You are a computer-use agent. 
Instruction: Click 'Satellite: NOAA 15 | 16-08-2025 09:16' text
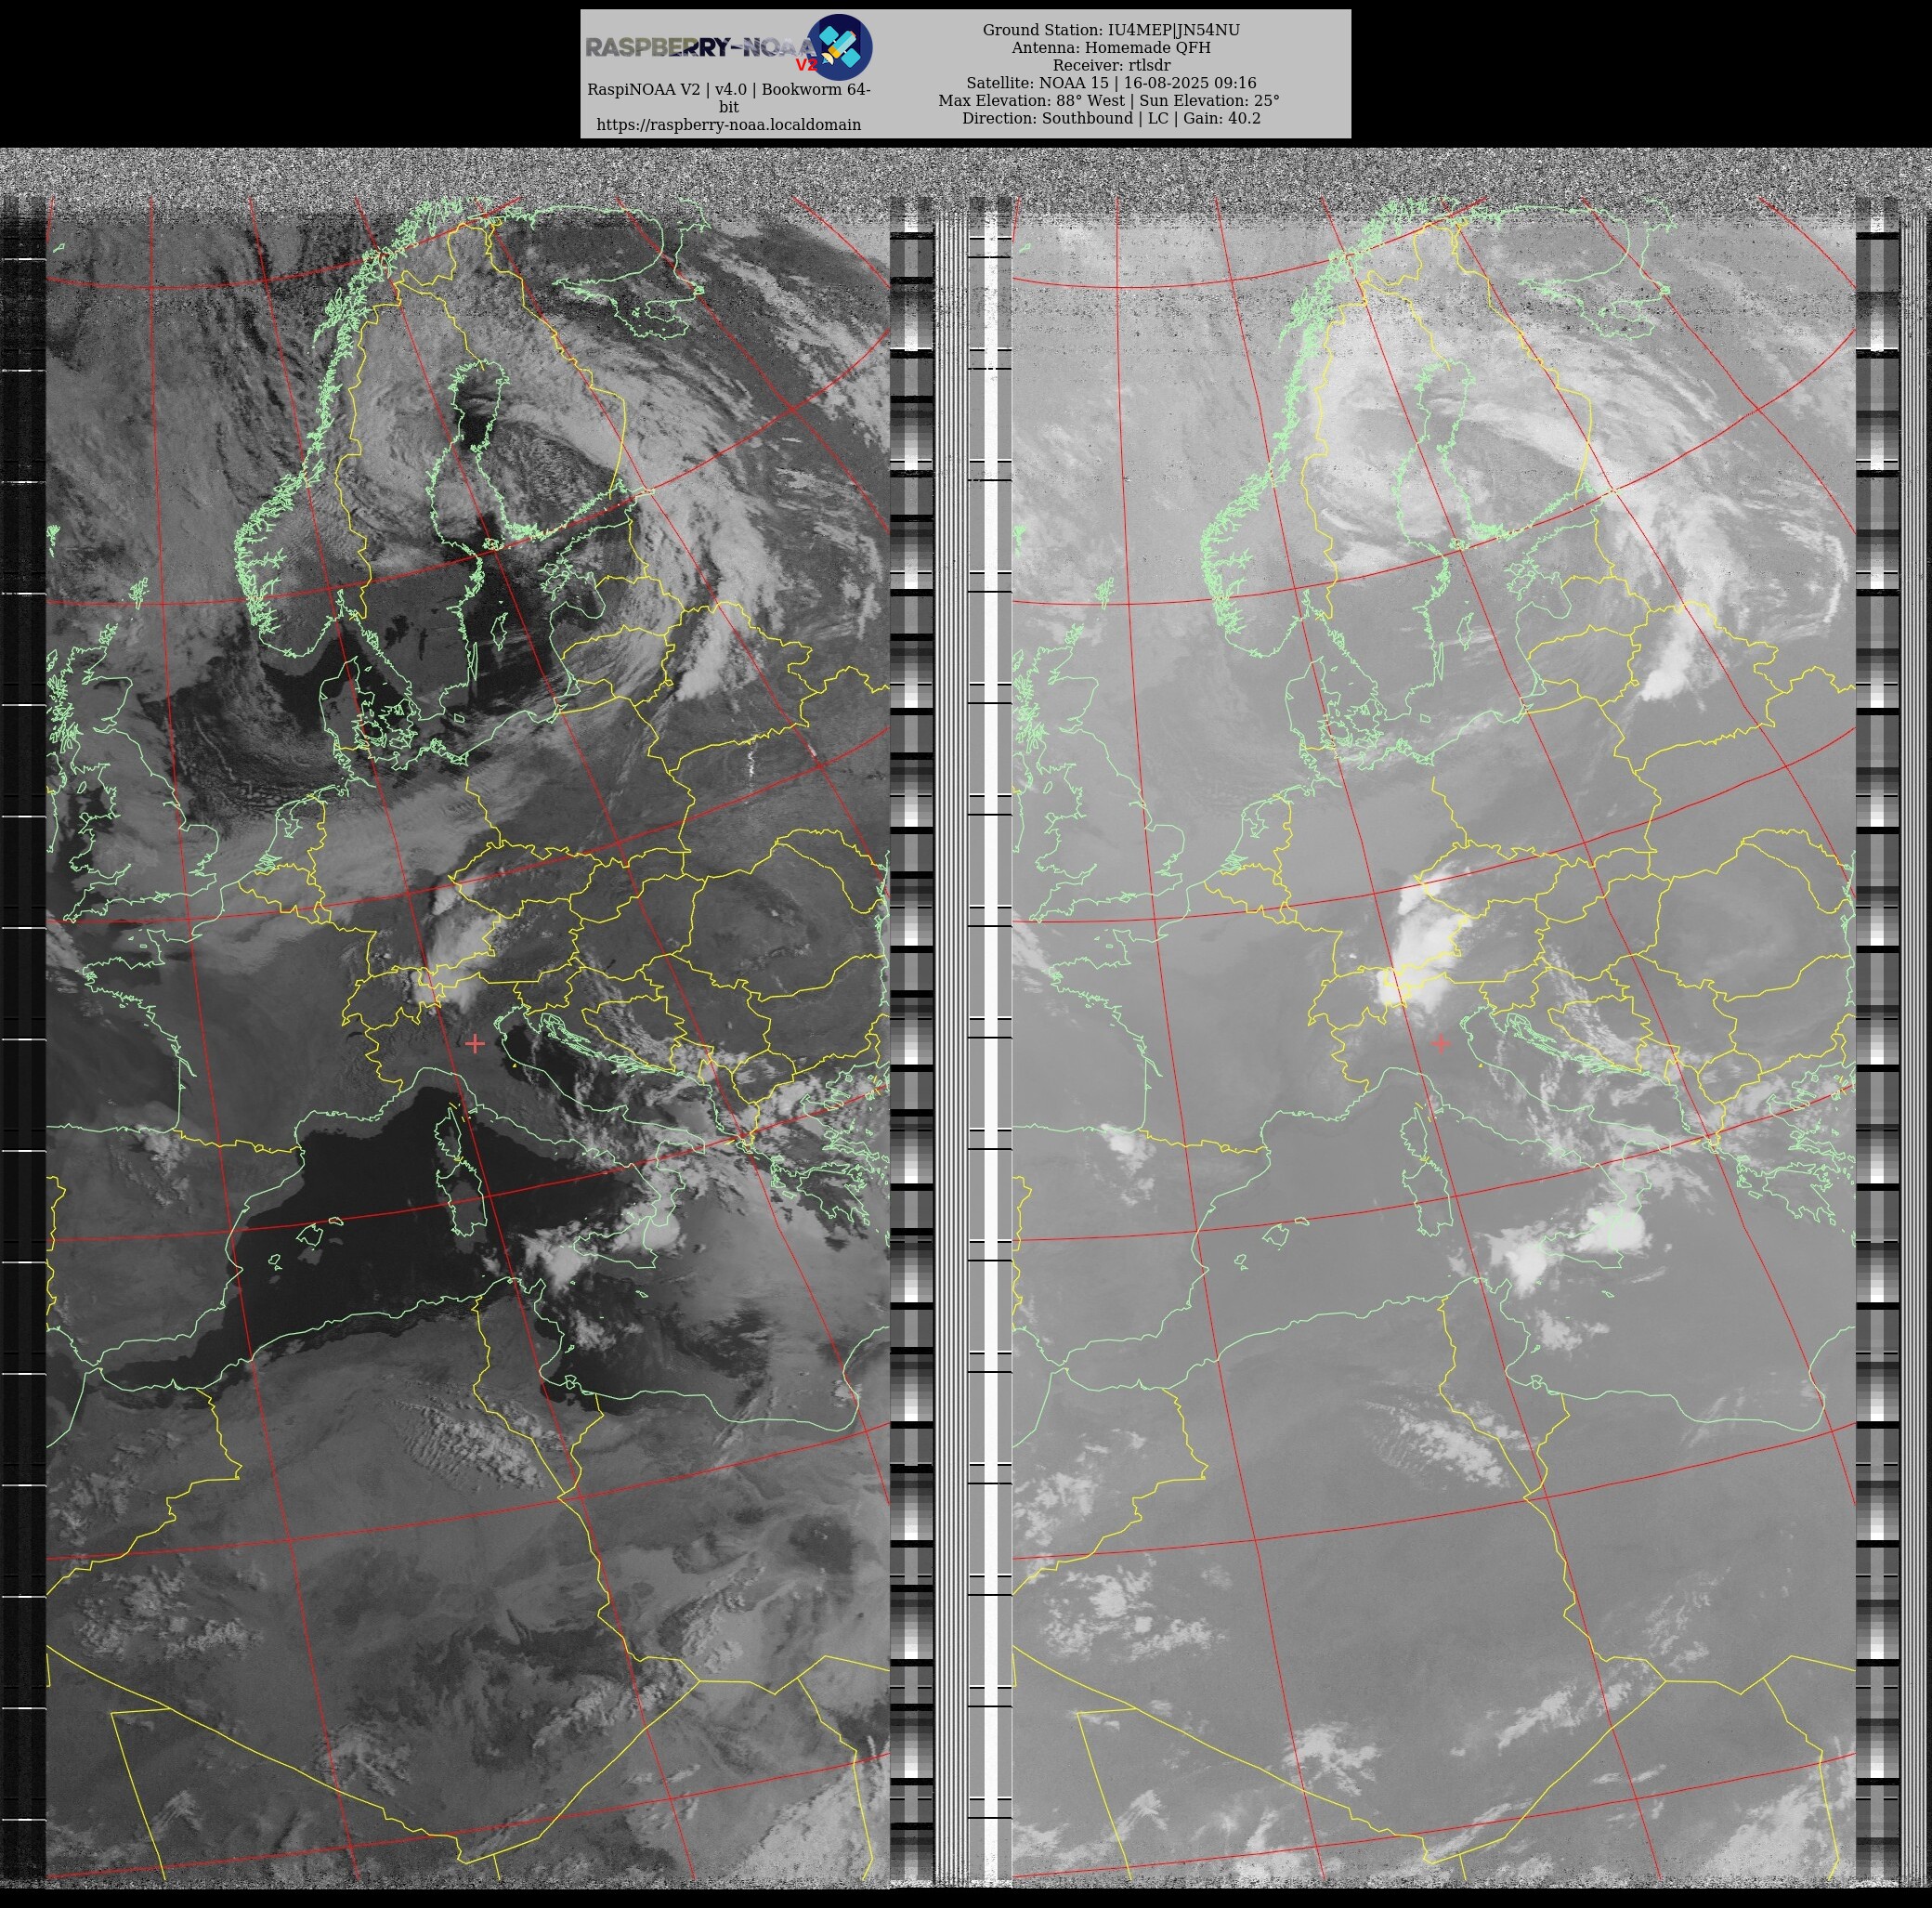click(x=1111, y=83)
